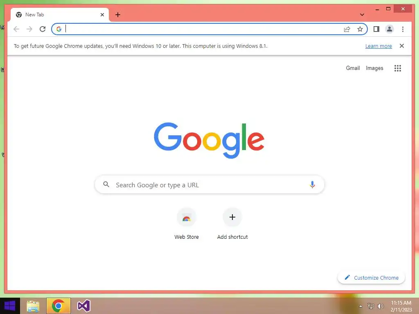The image size is (419, 314).
Task: Click Chrome icon in taskbar
Action: 58,306
